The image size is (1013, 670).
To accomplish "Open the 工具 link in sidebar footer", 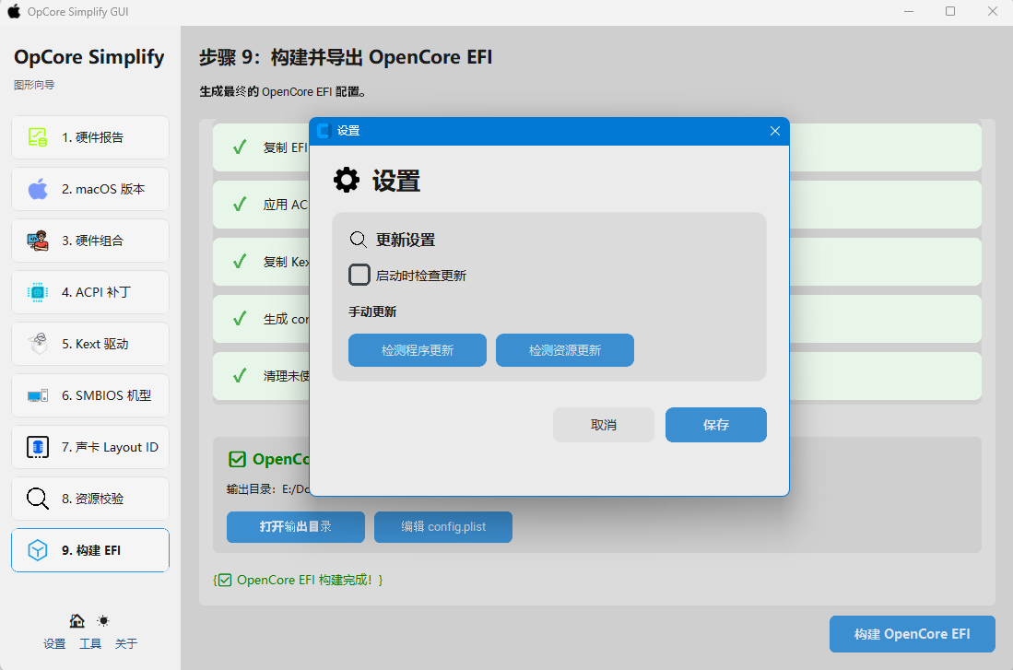I will (x=90, y=643).
